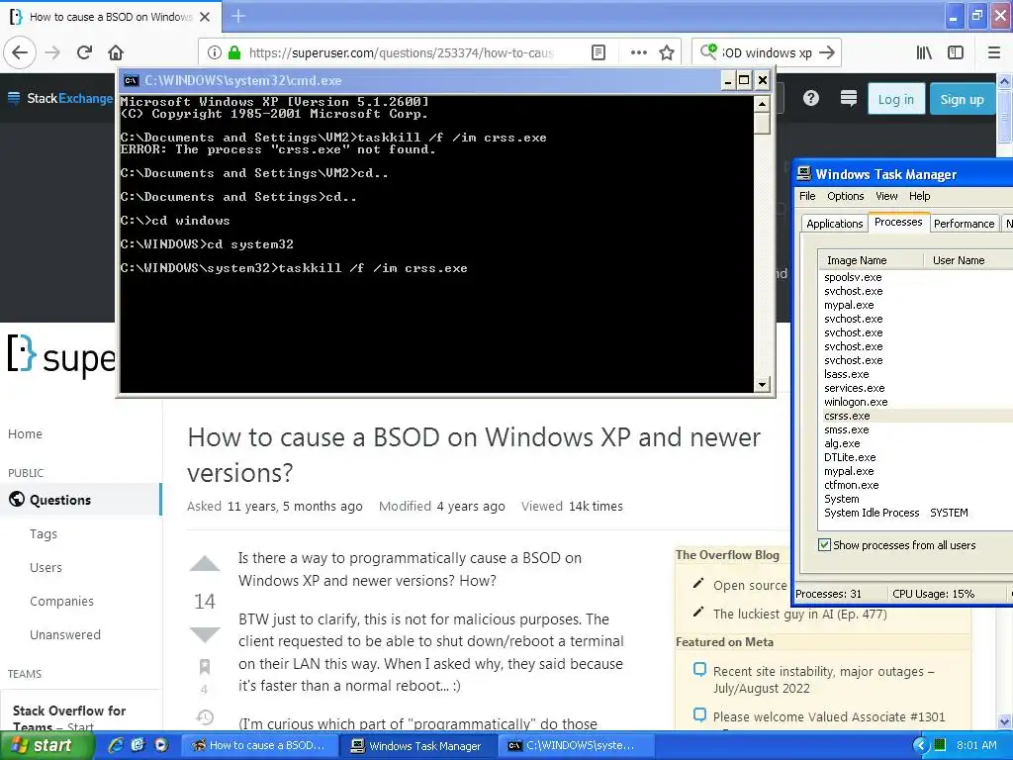Open the Library icon in browser toolbar
Screen dimensions: 1013x760
click(924, 52)
